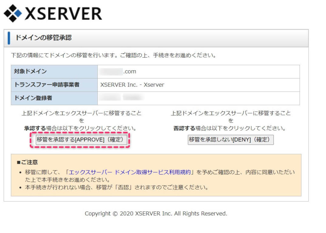
Task: Select the Copyright © 2020 XSERVER footer text
Action: 156,214
